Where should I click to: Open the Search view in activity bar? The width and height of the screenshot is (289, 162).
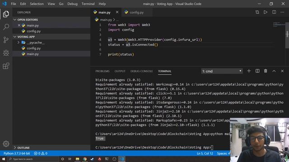6,27
